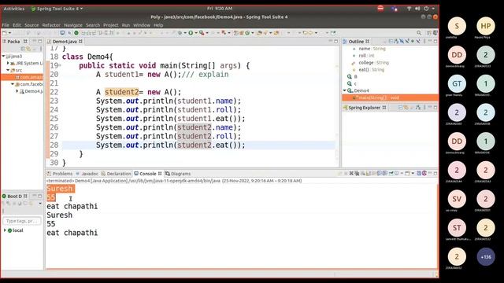Click Package Explorer collapse-all icon
The image size is (504, 283).
(23, 49)
